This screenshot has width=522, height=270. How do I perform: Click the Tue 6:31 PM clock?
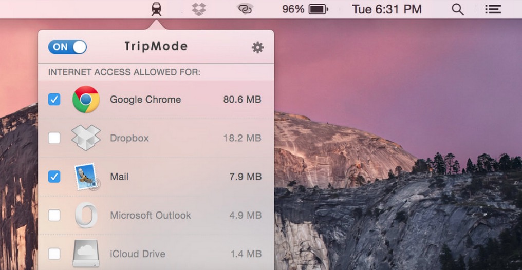coord(387,9)
